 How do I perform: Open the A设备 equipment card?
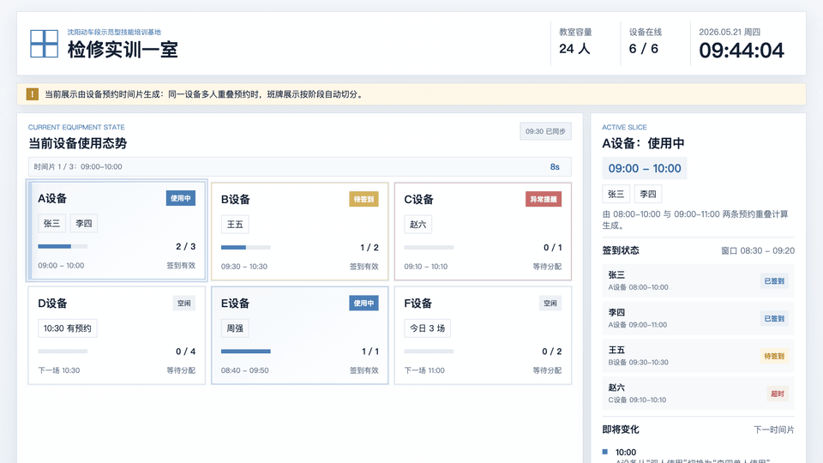click(x=117, y=231)
